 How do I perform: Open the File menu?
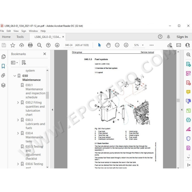point(2,31)
